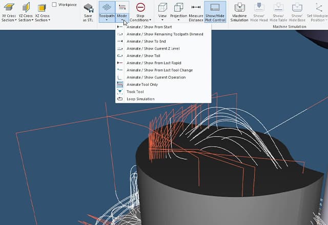Click the YZ Cross Section icon
328x225 pixels.
tap(25, 7)
